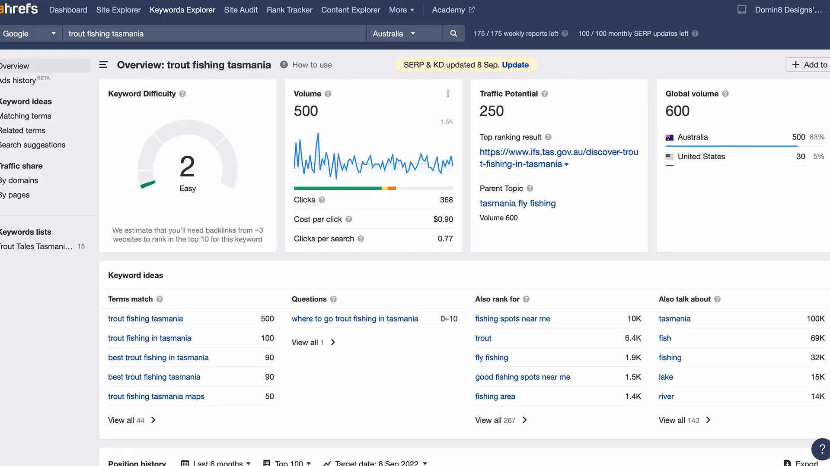Open parent topic tasmania fly fishing link
This screenshot has width=830, height=466.
[517, 203]
